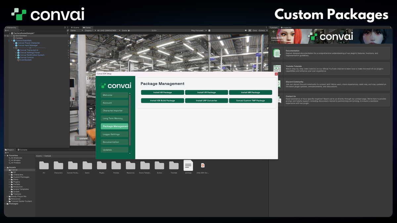Open the Play Focused dropdown

tap(199, 30)
